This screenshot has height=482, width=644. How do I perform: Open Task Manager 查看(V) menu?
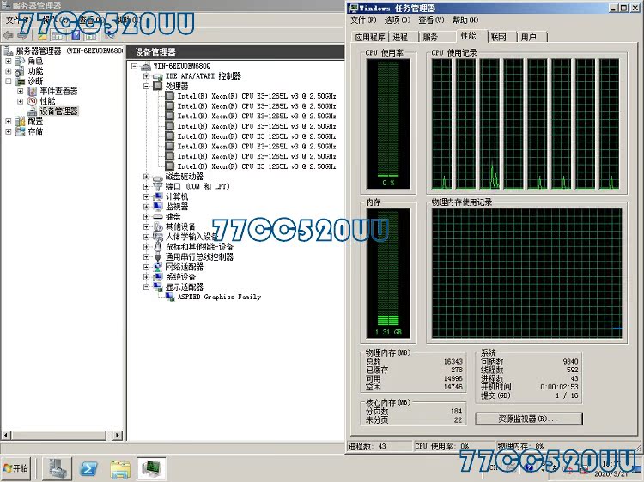[431, 20]
